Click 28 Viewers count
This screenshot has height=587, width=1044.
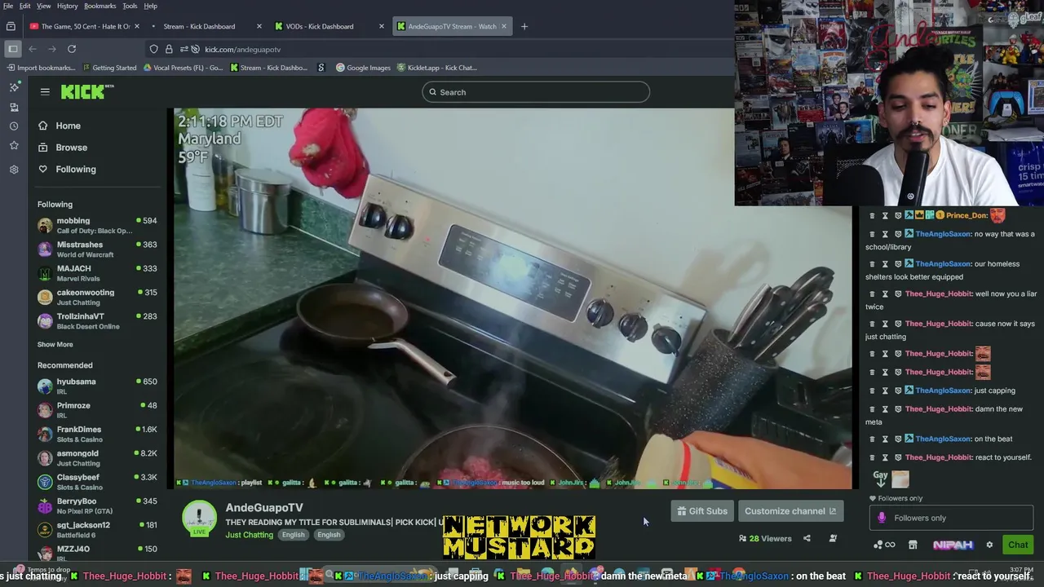click(765, 538)
